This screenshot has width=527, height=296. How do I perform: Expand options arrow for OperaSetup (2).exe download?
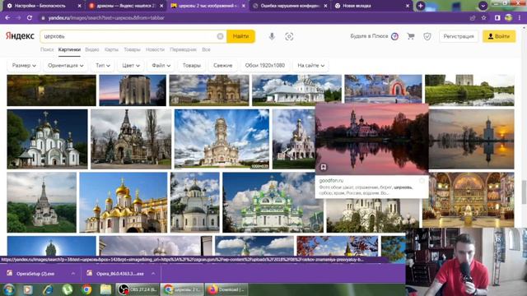point(73,274)
